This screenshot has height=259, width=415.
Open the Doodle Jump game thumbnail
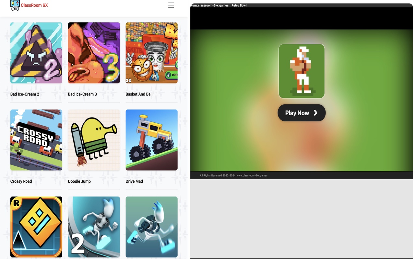[x=94, y=140]
